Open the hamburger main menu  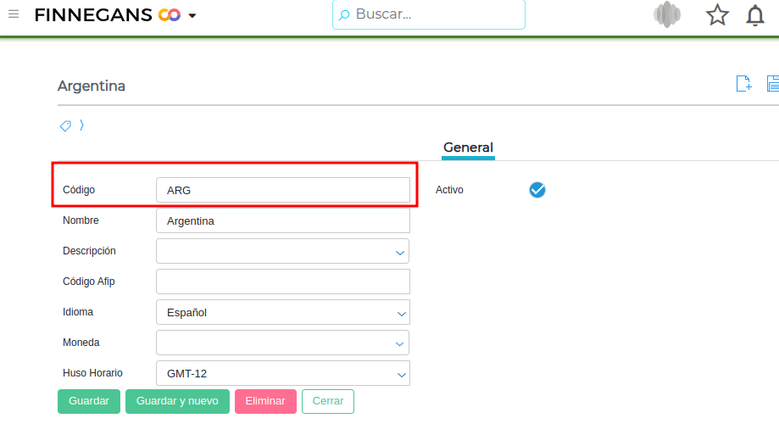pos(14,14)
